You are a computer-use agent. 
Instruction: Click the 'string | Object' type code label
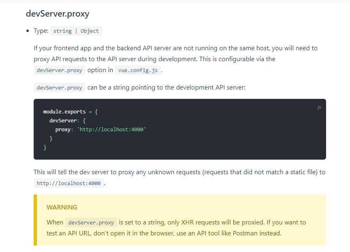76,31
